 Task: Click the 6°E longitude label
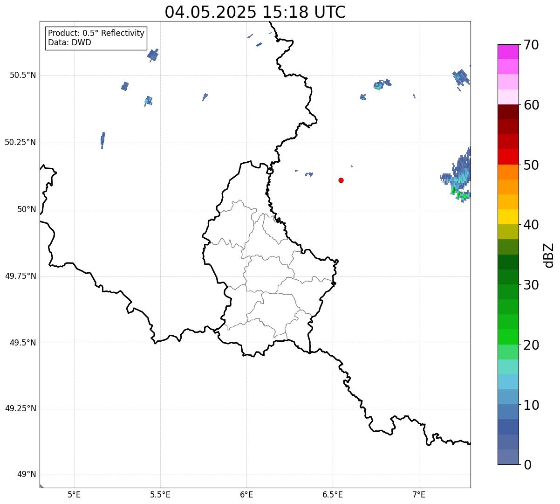click(246, 495)
